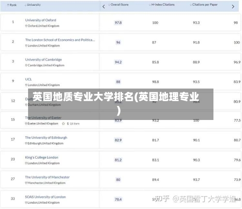The width and height of the screenshot is (242, 209).
Task: Click the overall score 97.8 for Oxford
Action: click(118, 23)
